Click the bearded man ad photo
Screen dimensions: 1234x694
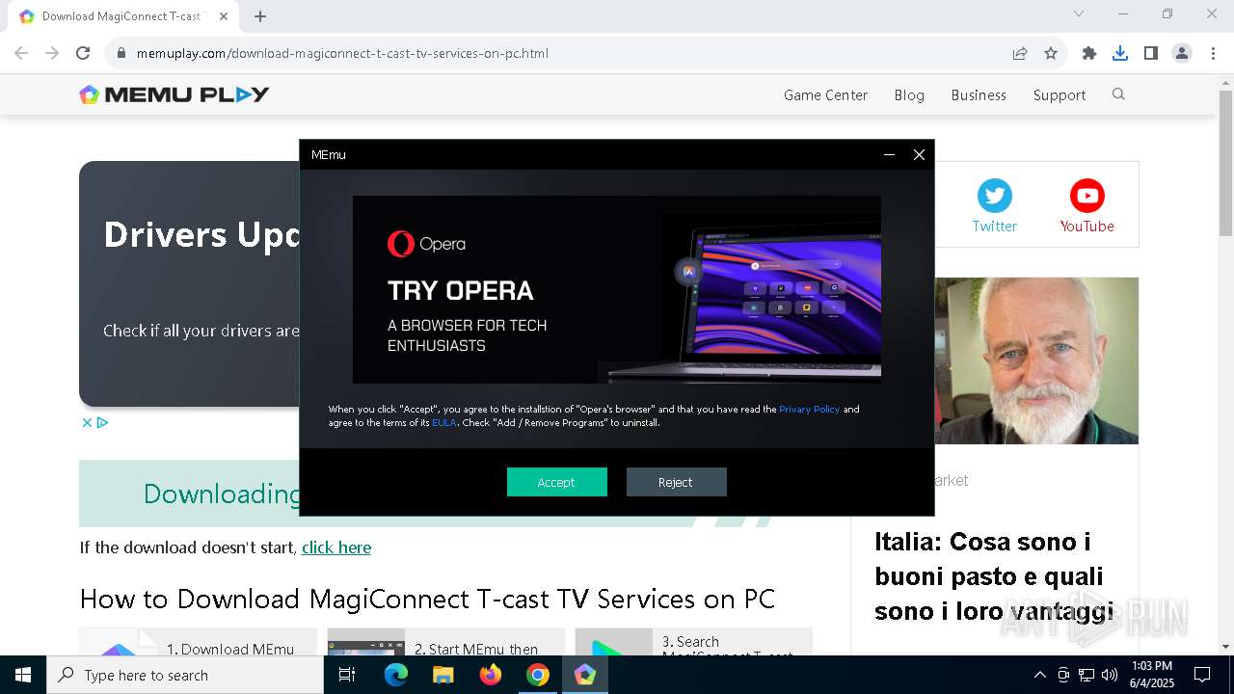click(x=1036, y=360)
